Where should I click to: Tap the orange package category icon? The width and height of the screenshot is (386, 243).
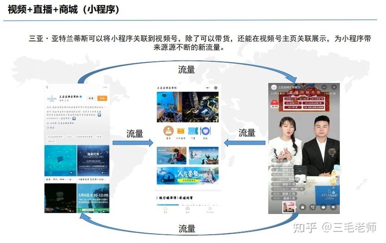tap(181, 131)
